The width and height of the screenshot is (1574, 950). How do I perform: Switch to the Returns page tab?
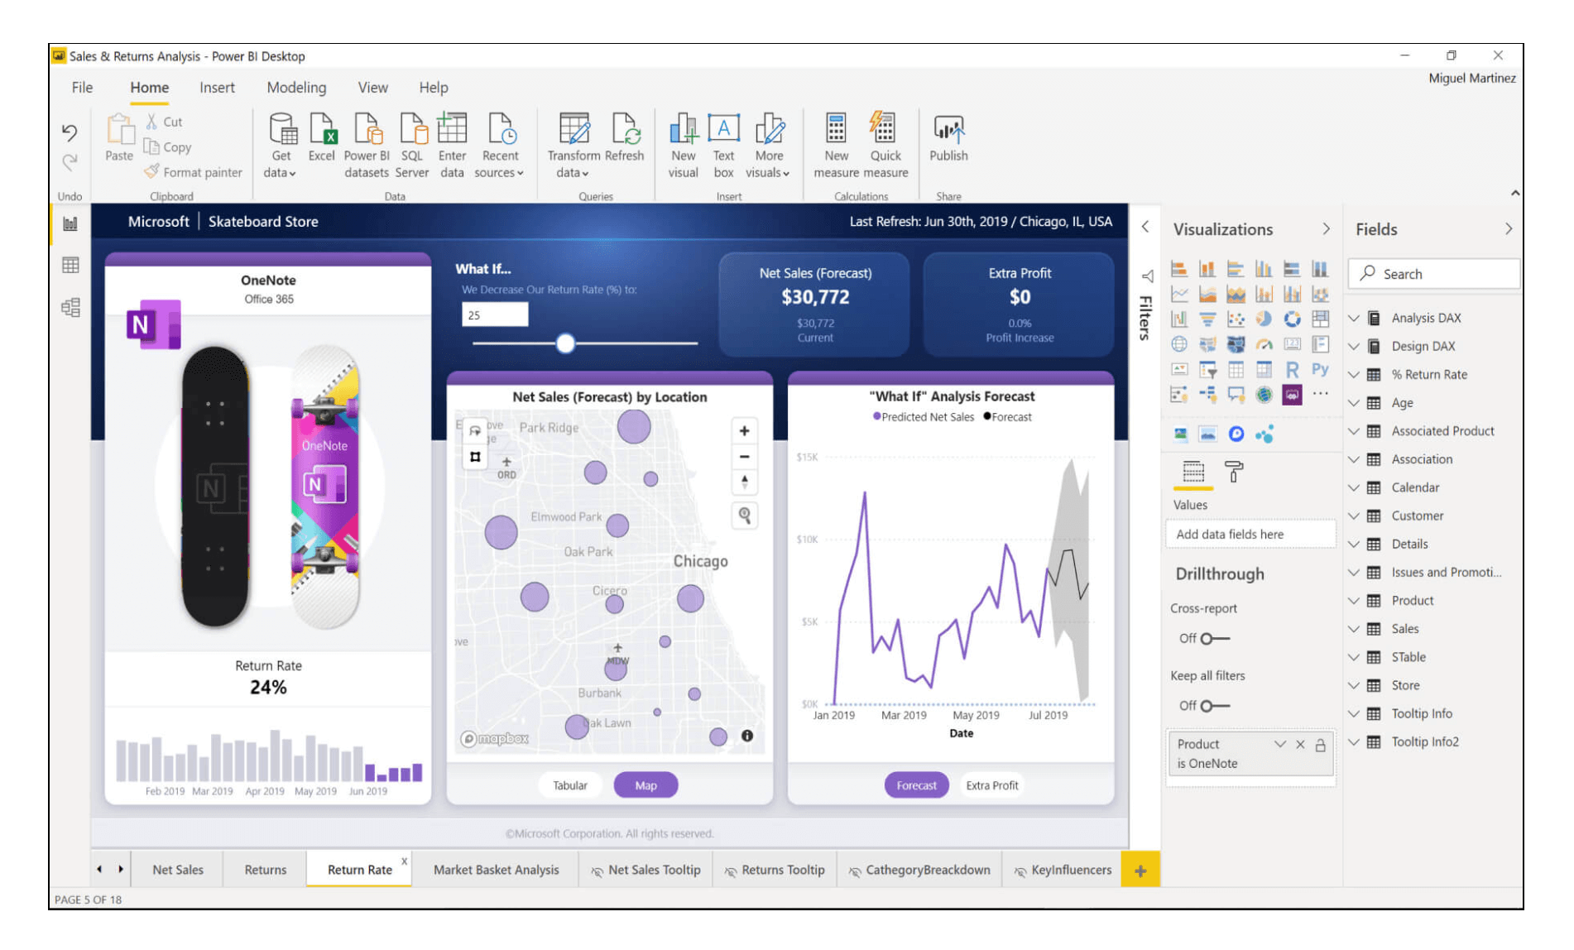(x=266, y=870)
